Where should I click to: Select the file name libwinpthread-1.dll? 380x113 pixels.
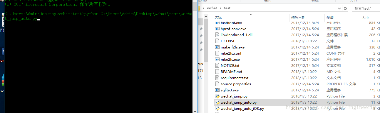tap(237, 35)
